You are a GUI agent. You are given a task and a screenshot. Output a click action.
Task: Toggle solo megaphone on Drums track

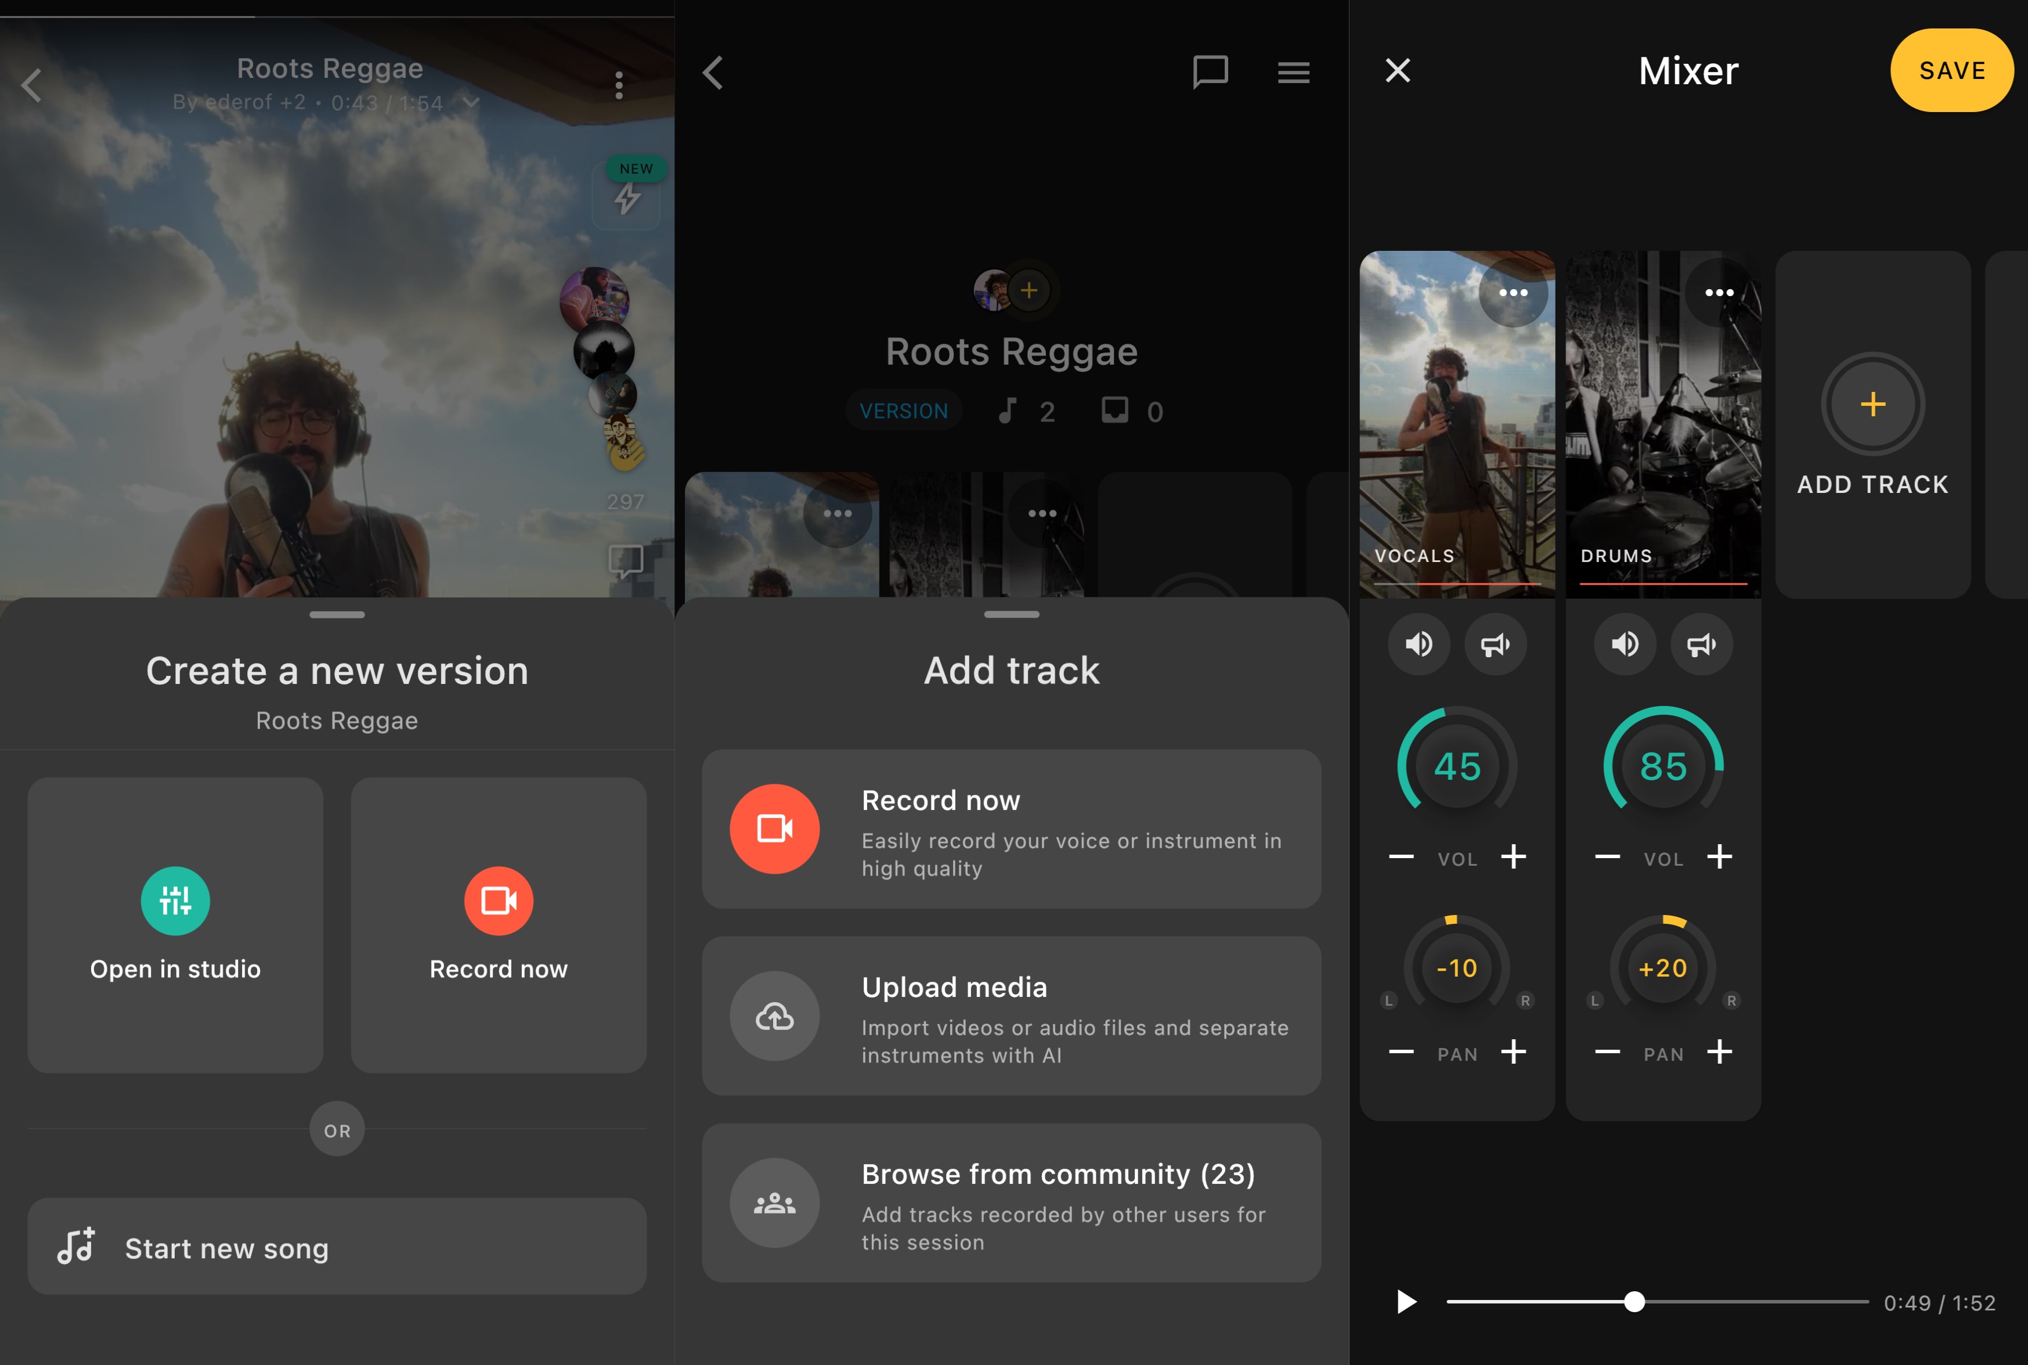(1701, 644)
